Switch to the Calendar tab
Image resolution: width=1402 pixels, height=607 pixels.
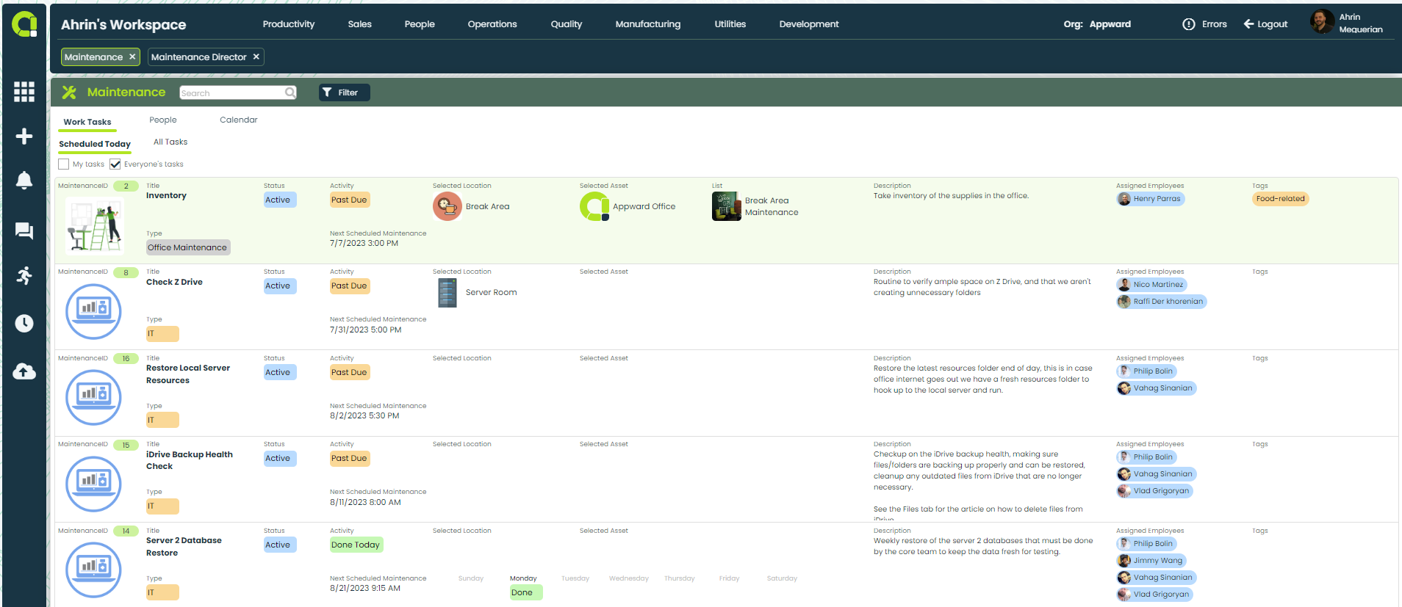coord(239,120)
